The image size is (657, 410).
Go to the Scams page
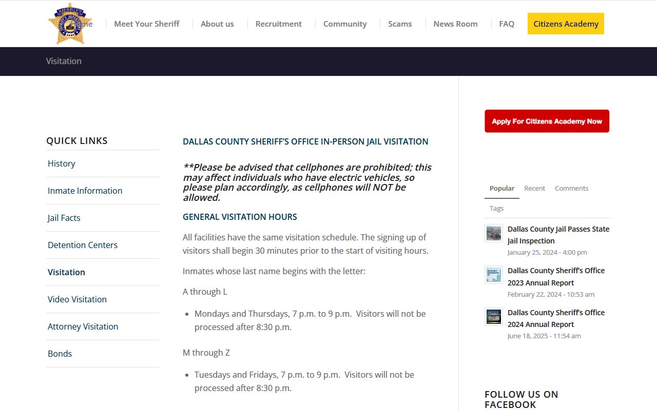tap(400, 24)
